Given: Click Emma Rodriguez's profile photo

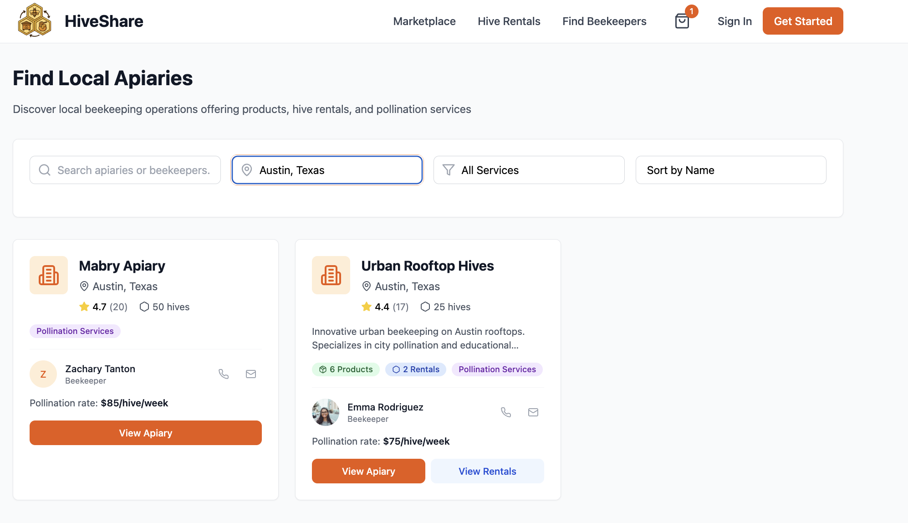Looking at the screenshot, I should pos(326,412).
